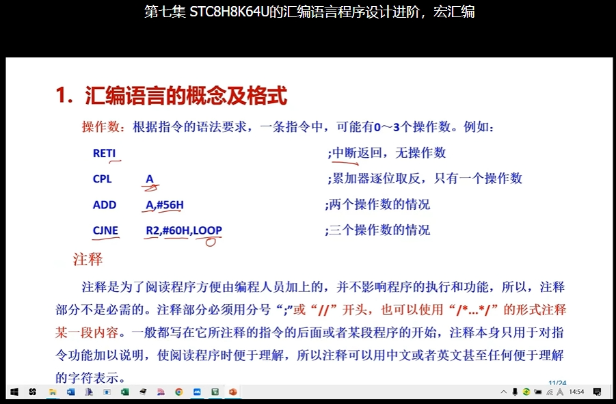Click the CPL instruction mnemonic
The height and width of the screenshot is (404, 616).
pos(102,179)
